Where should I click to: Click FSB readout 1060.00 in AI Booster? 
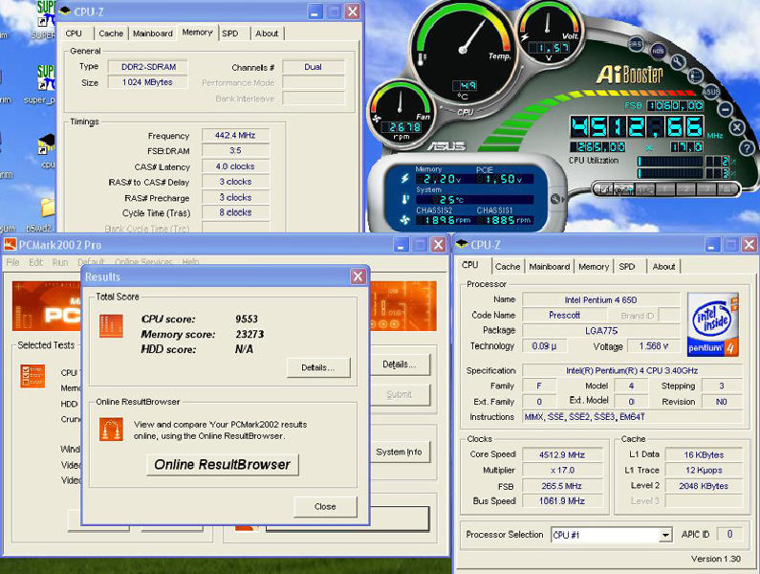point(676,105)
